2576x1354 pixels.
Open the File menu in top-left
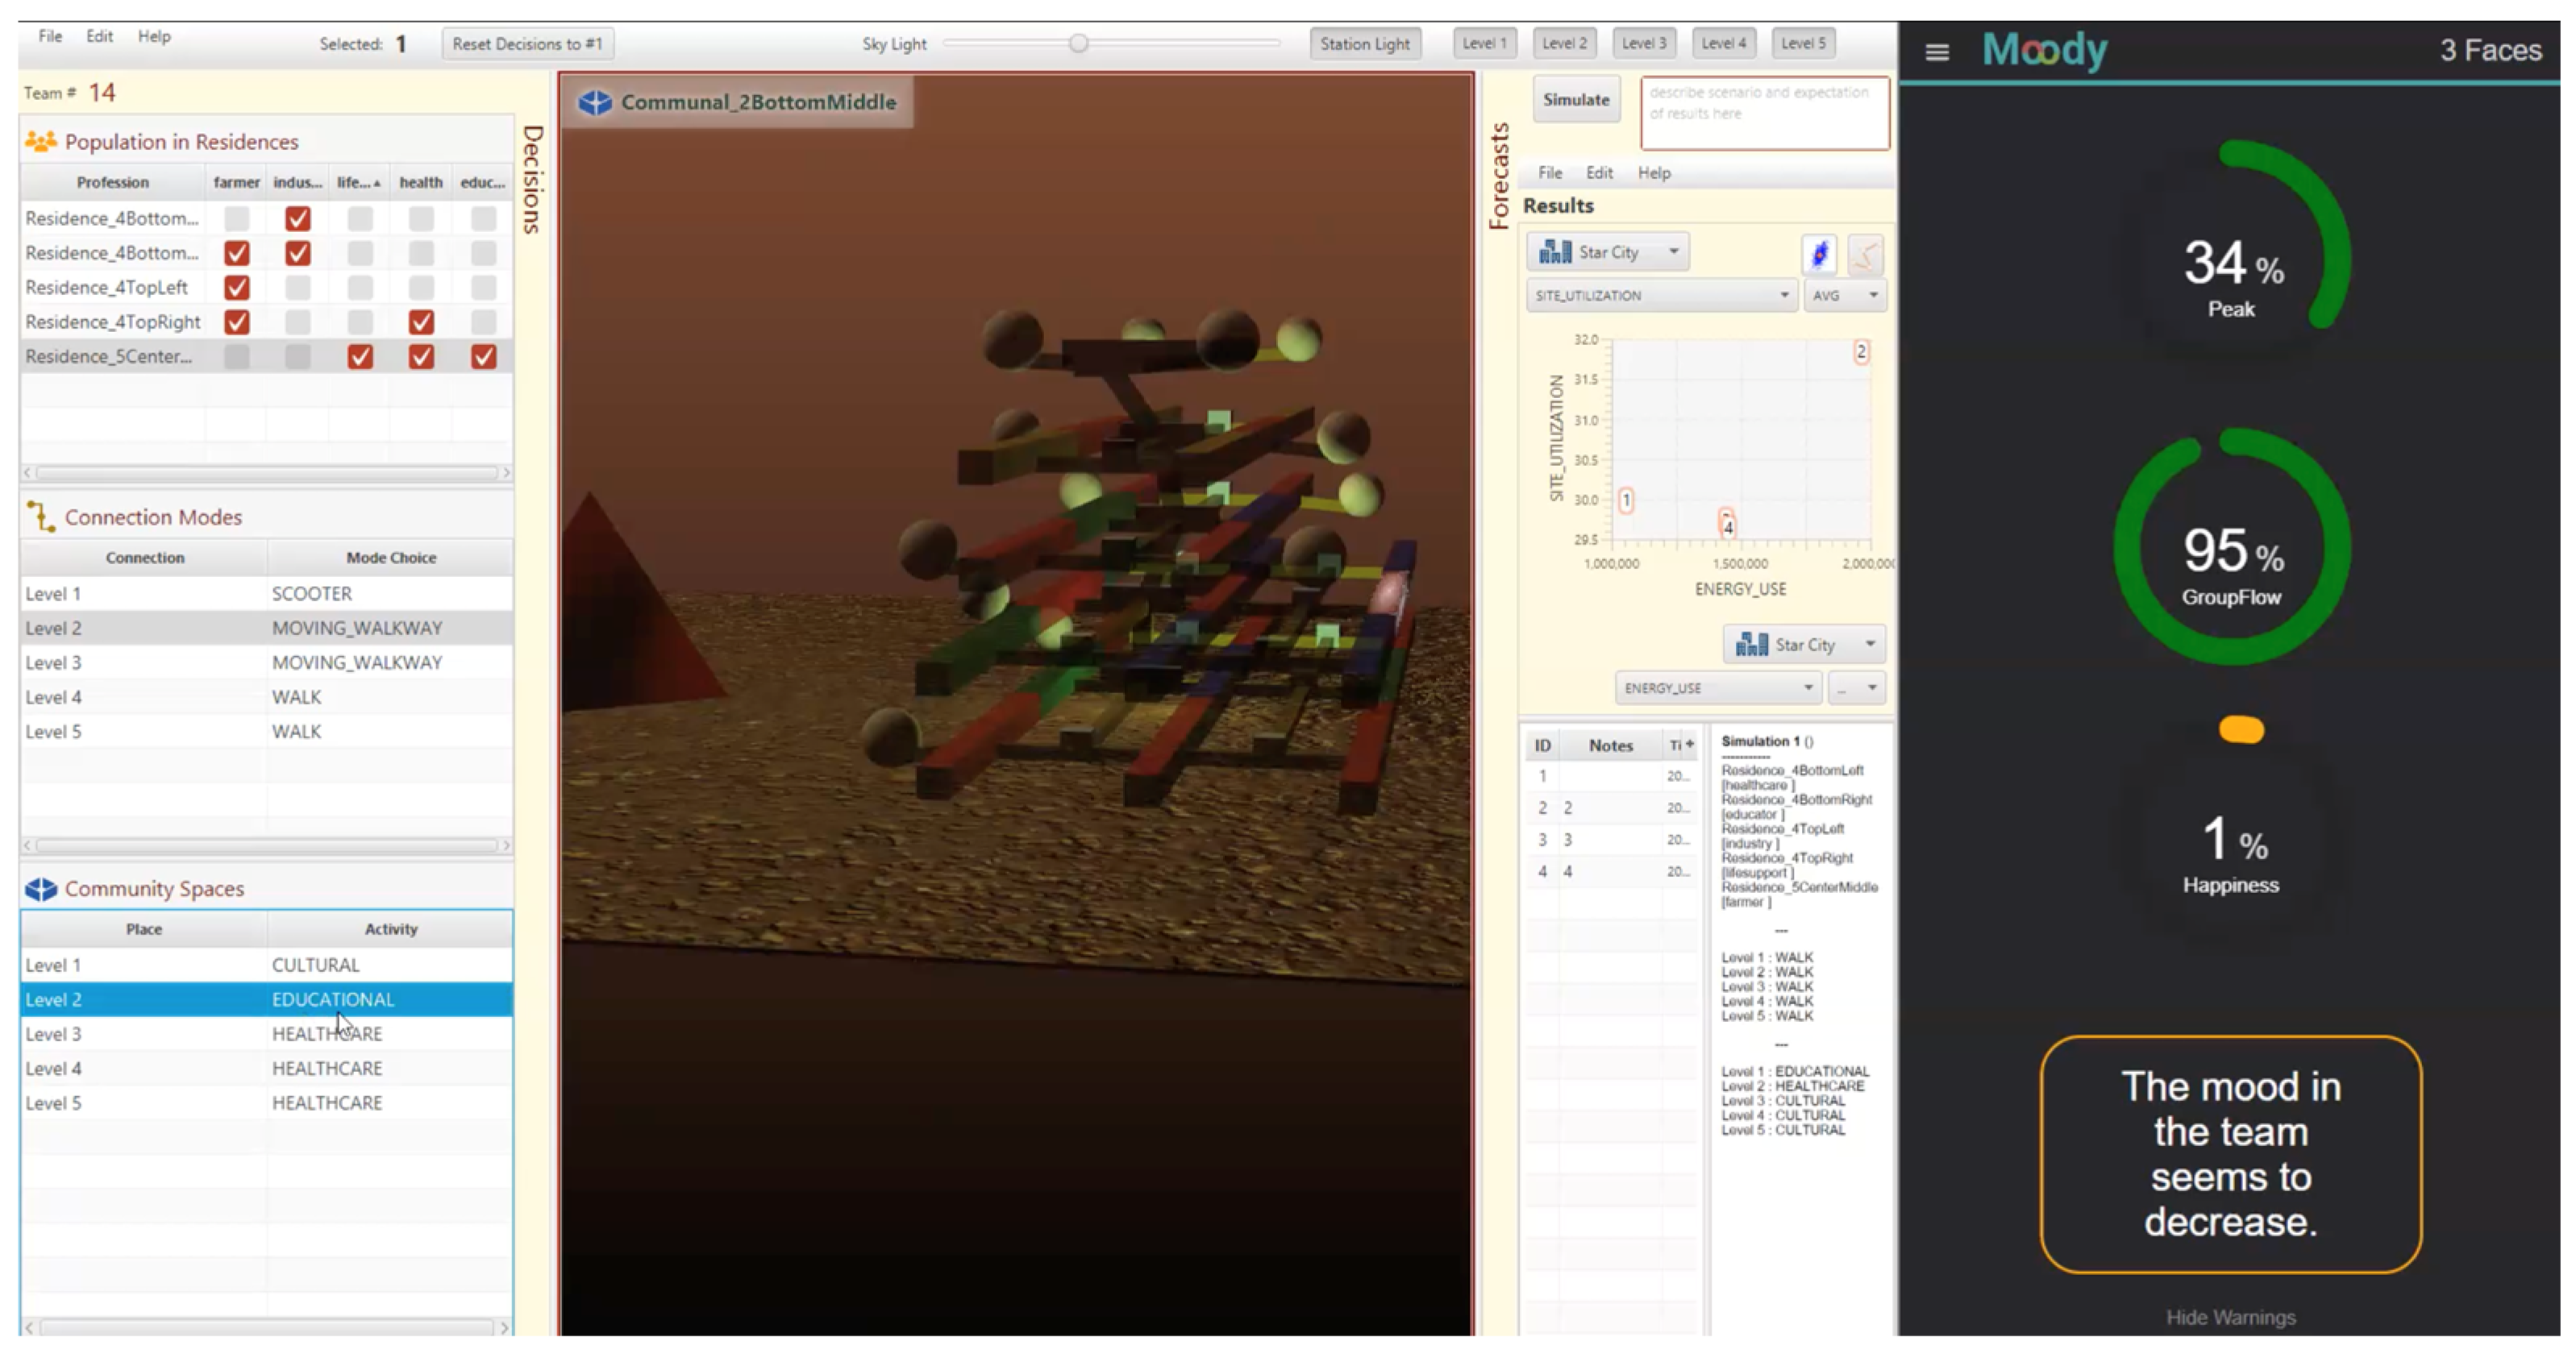point(50,37)
